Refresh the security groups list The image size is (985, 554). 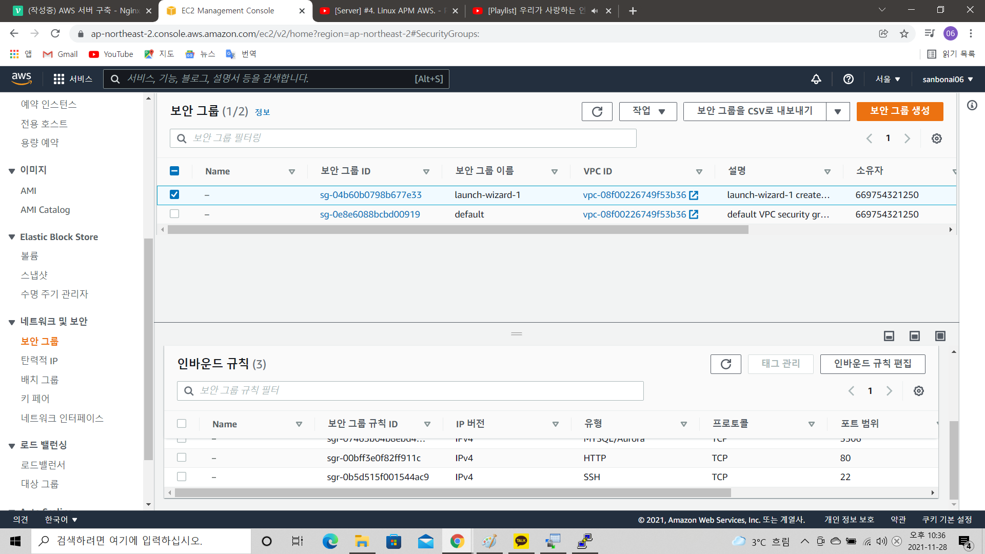pos(597,111)
